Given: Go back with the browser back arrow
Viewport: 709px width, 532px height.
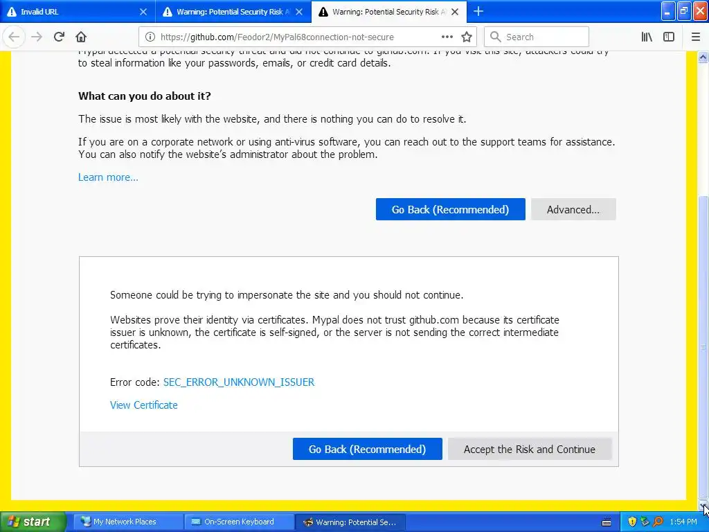Looking at the screenshot, I should tap(14, 37).
